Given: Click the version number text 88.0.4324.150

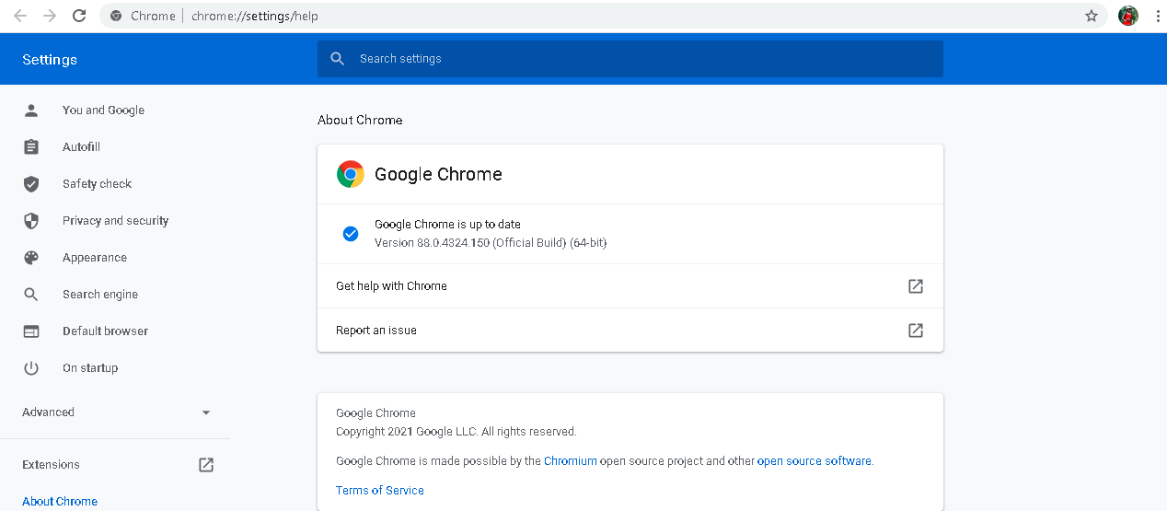Looking at the screenshot, I should 451,243.
